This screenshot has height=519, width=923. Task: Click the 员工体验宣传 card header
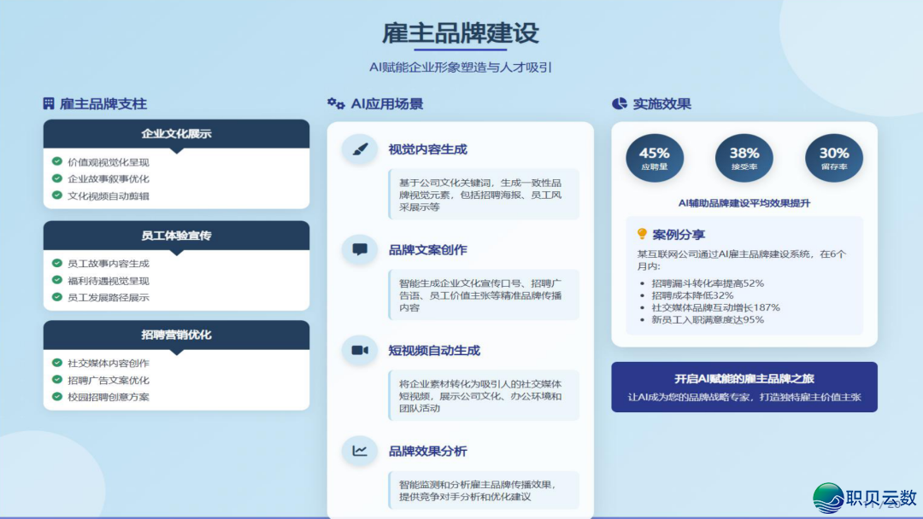tap(177, 236)
